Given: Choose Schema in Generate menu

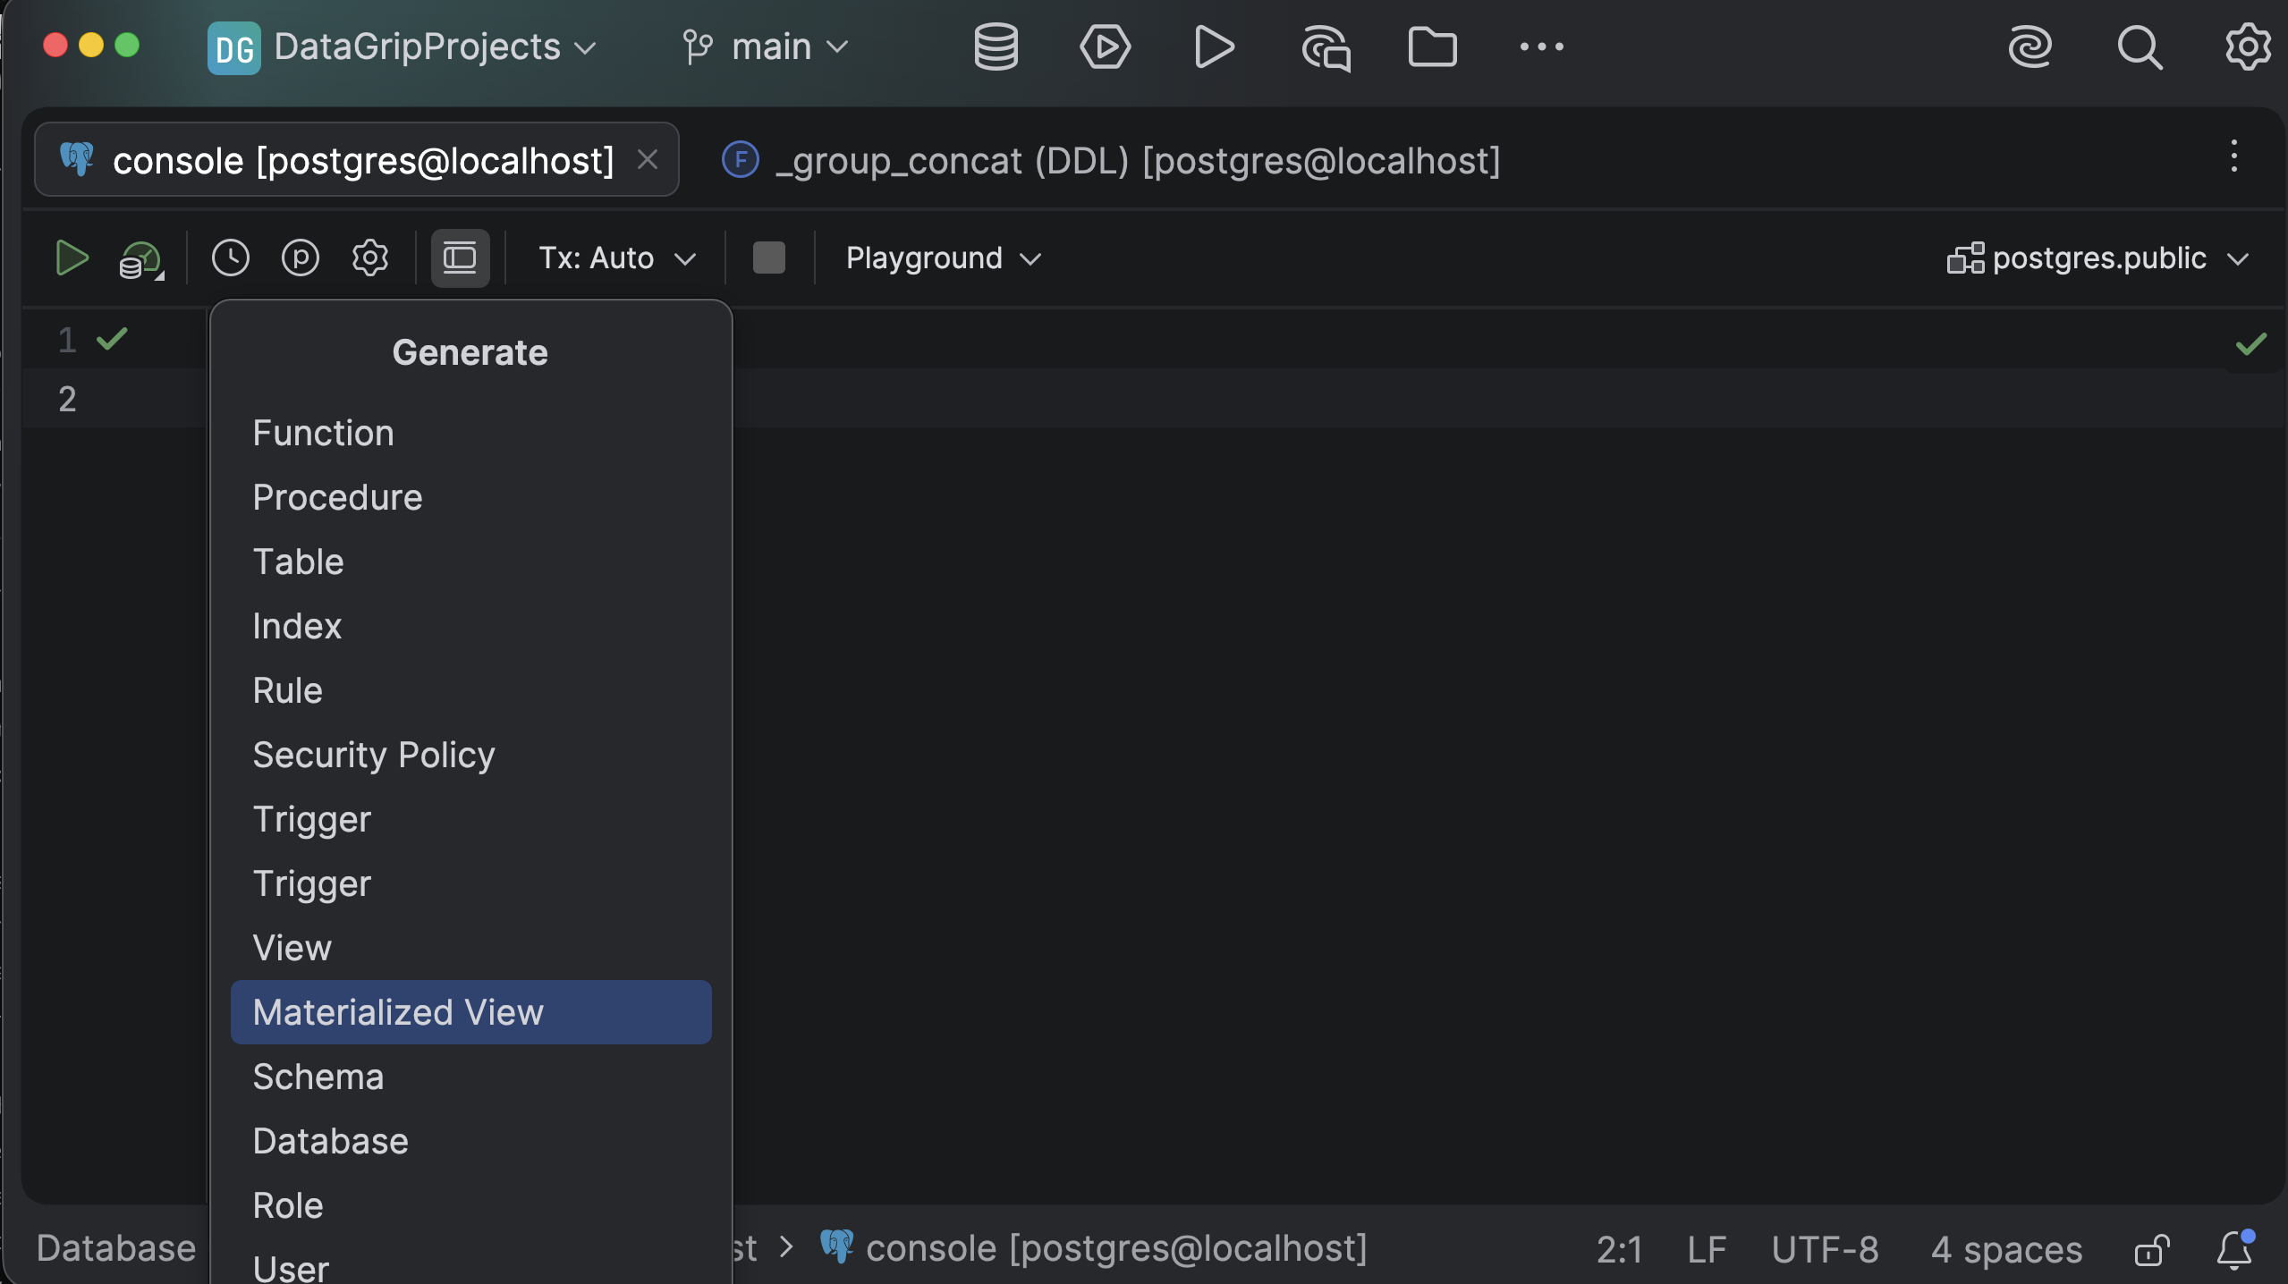Looking at the screenshot, I should 471,1077.
